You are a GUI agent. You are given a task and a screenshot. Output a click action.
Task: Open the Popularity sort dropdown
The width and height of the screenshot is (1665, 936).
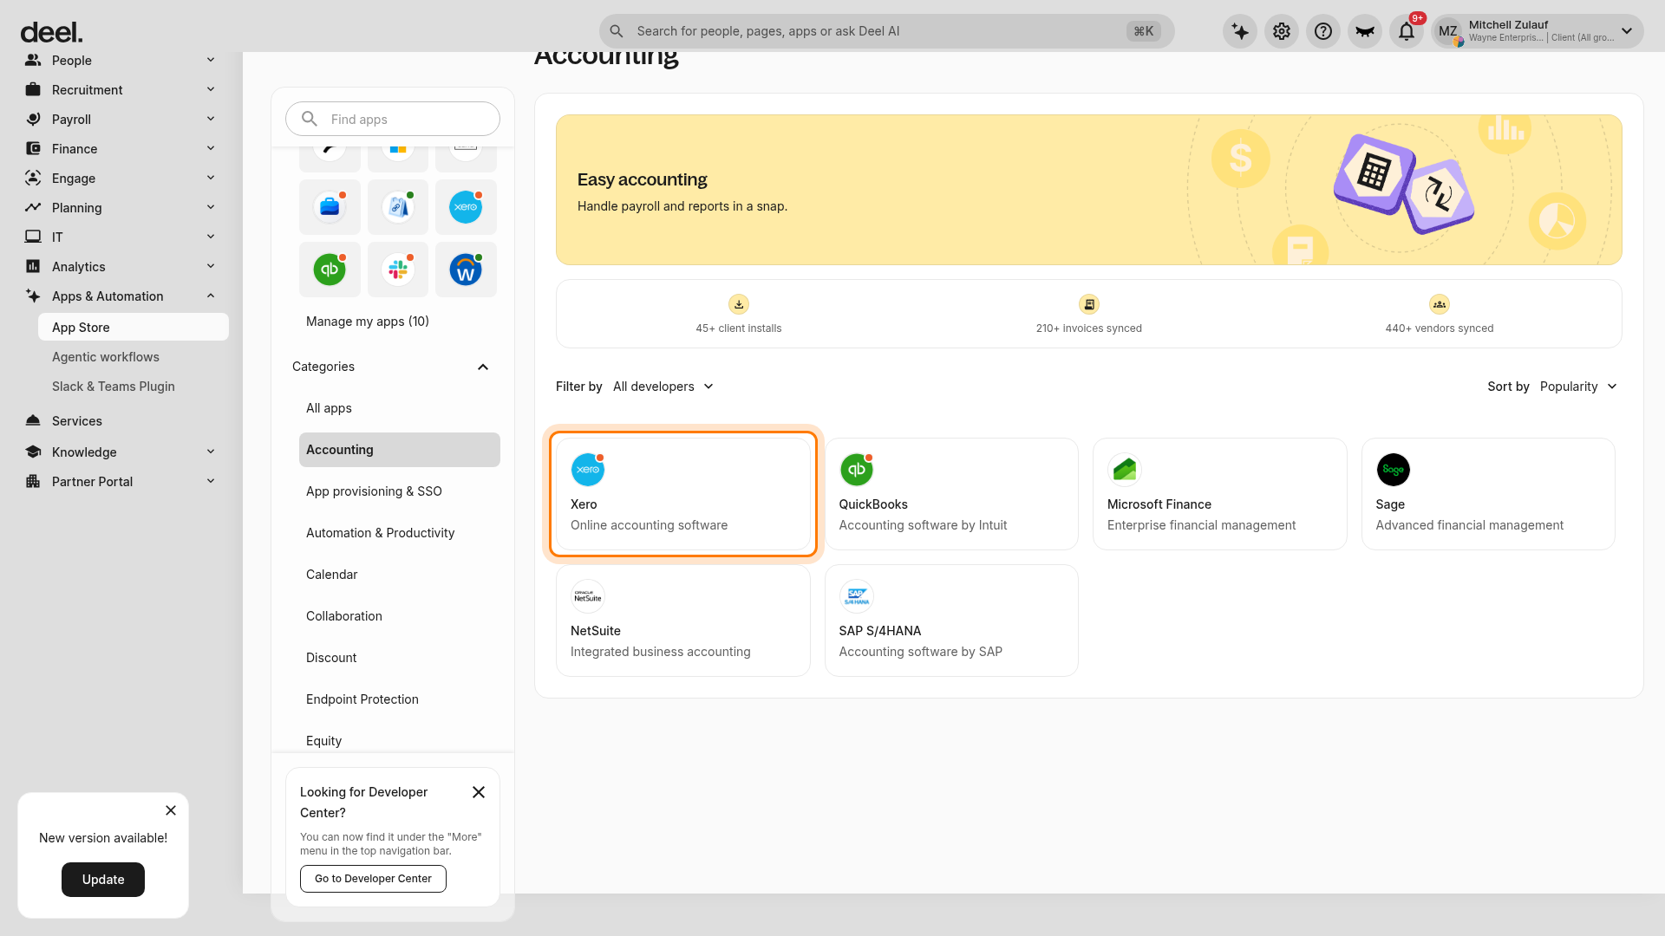click(x=1578, y=387)
